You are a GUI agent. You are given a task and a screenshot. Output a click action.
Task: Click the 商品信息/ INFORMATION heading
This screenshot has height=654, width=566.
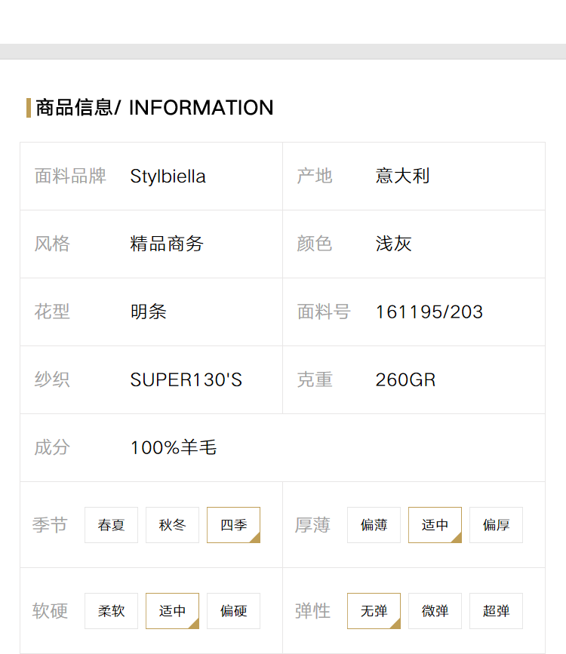click(x=155, y=108)
